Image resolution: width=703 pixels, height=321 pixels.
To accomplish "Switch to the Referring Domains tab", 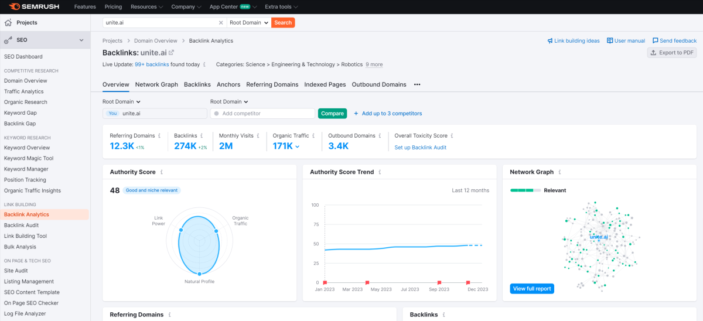I will point(272,84).
